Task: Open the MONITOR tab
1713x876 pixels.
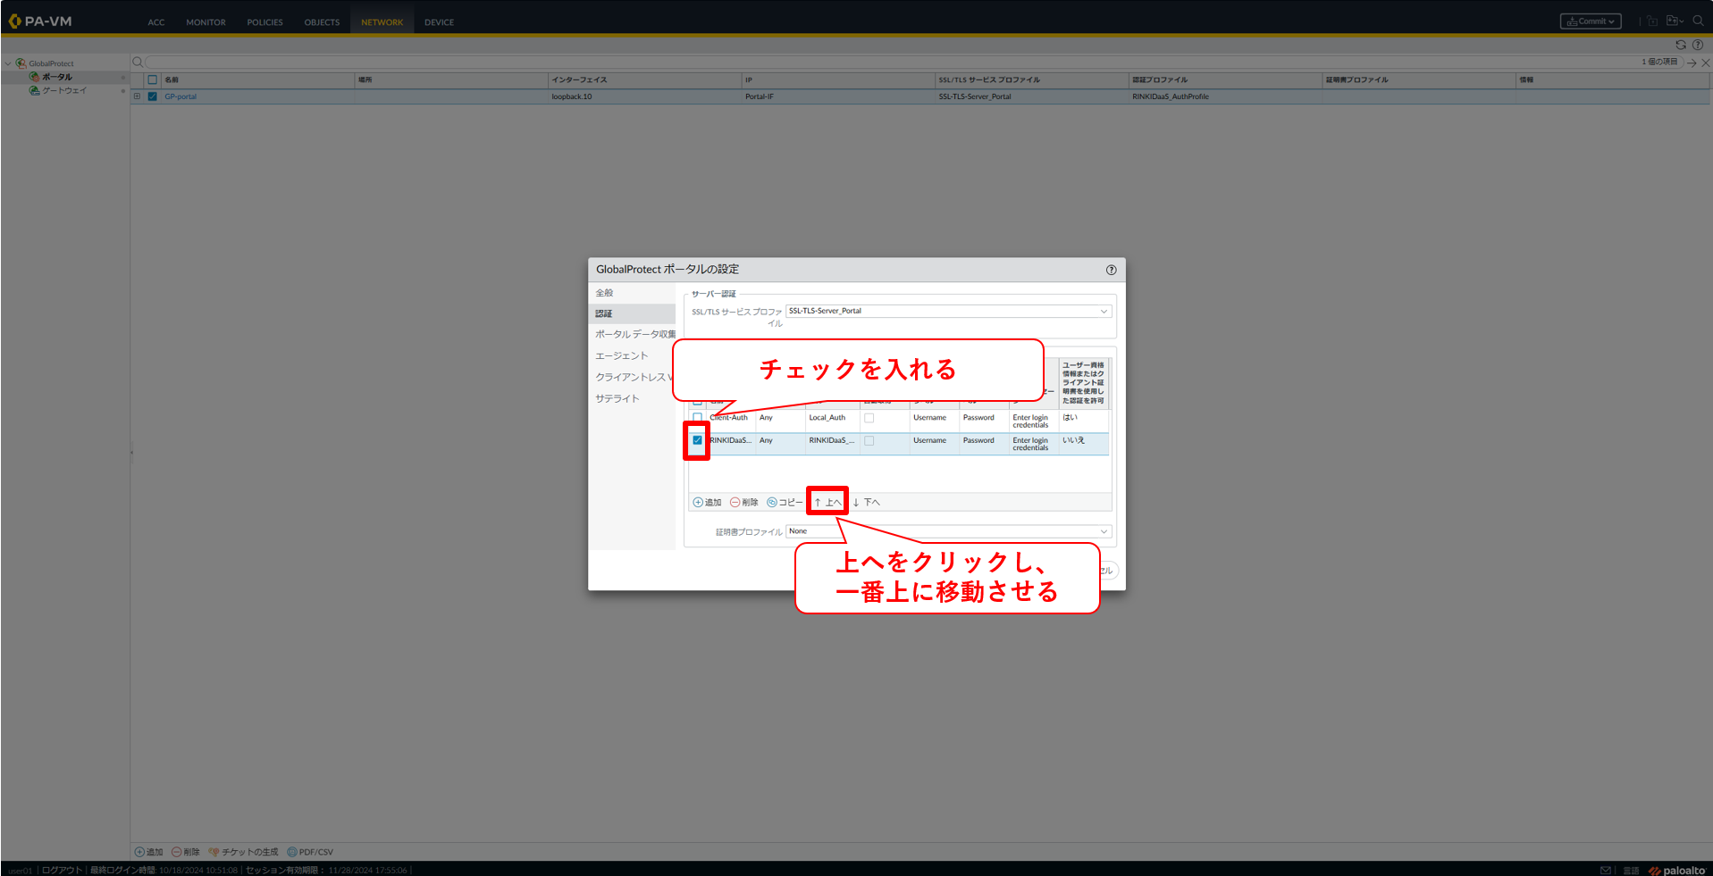Action: pyautogui.click(x=206, y=22)
